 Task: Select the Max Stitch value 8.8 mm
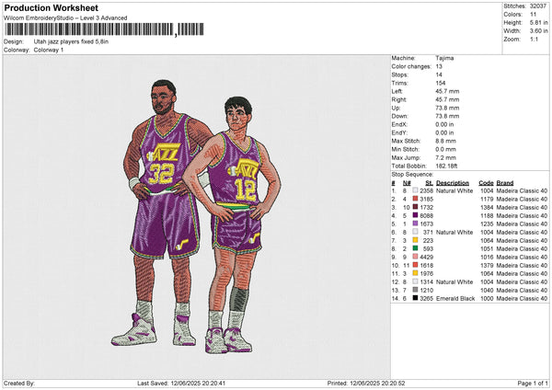pyautogui.click(x=445, y=141)
